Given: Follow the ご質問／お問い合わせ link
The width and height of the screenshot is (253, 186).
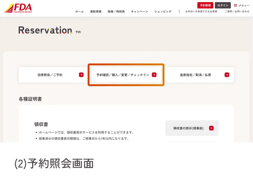Looking at the screenshot, I should point(237,12).
